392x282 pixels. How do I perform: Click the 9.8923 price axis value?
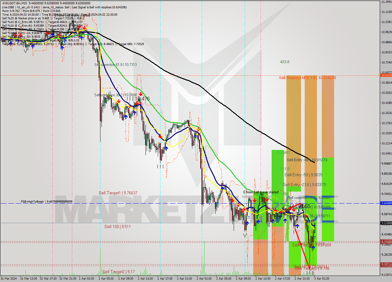pyautogui.click(x=386, y=174)
